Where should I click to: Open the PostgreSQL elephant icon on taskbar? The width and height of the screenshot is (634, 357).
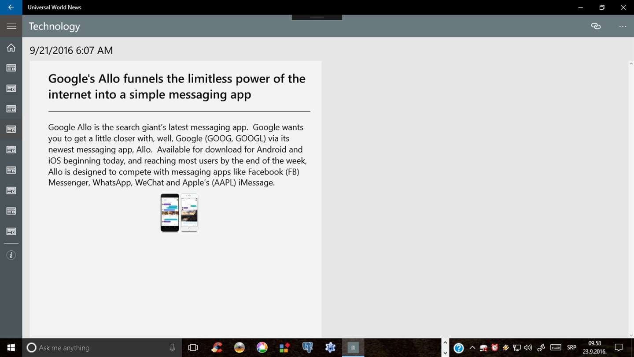(307, 348)
